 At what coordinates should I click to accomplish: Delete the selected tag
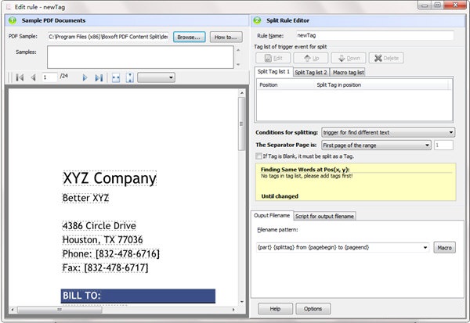click(386, 58)
